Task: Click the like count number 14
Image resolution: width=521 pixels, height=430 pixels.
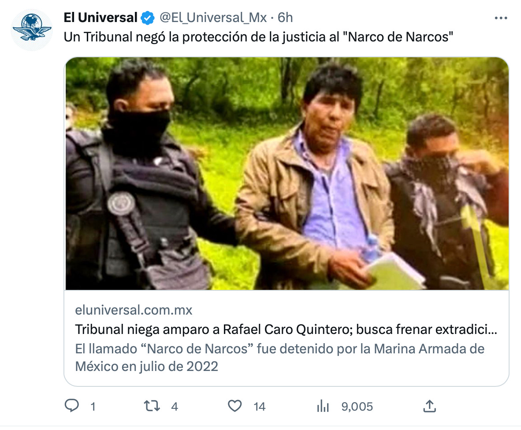Action: pos(260,406)
